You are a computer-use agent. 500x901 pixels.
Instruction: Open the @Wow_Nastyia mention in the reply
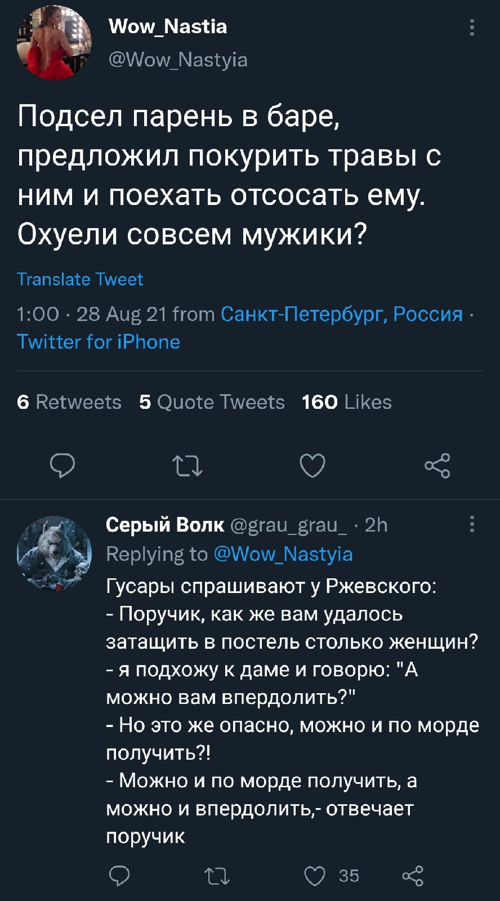tap(284, 554)
